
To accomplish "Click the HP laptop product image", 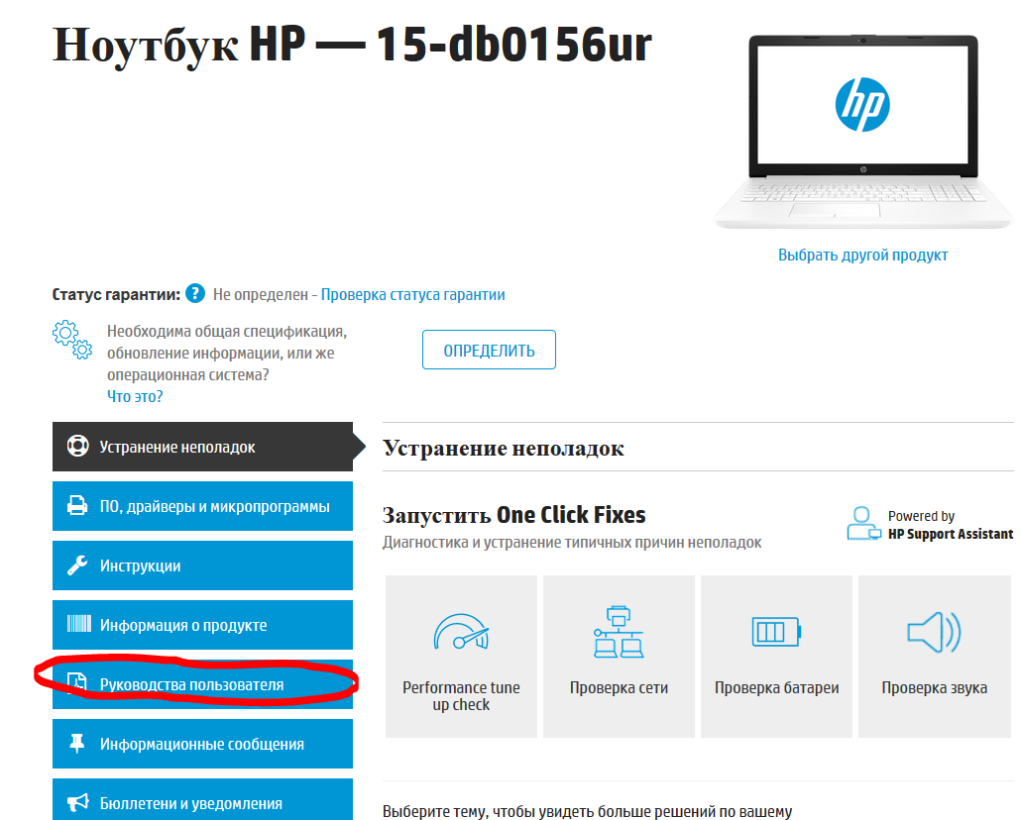I will 863,131.
